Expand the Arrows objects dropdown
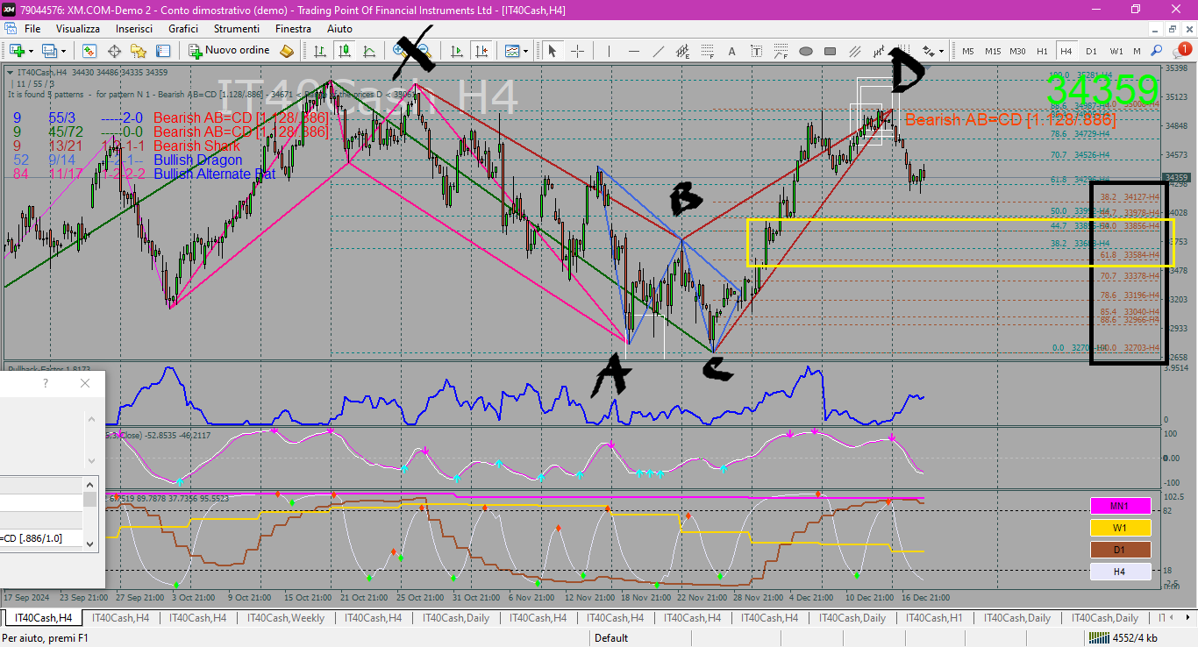The image size is (1198, 647). point(941,51)
